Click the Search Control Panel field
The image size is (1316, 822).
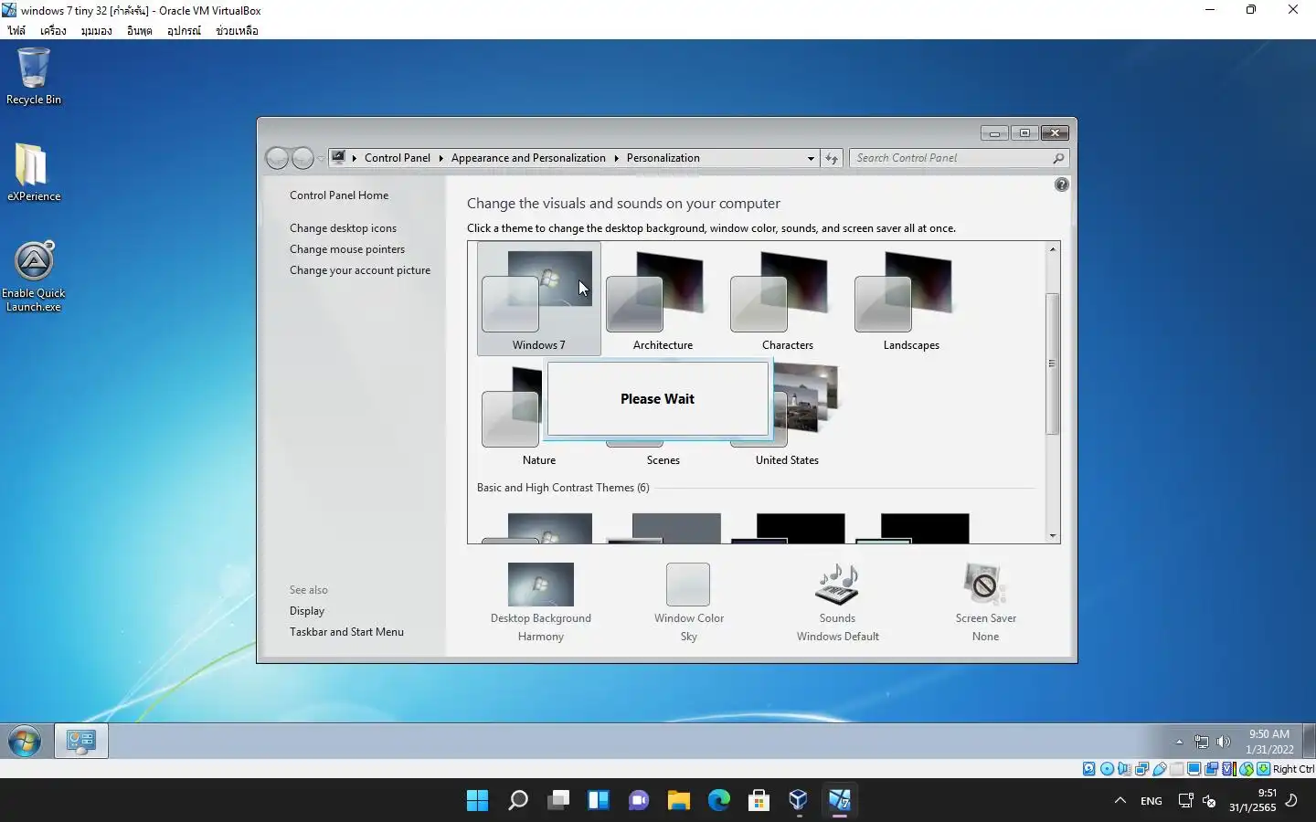coord(959,158)
